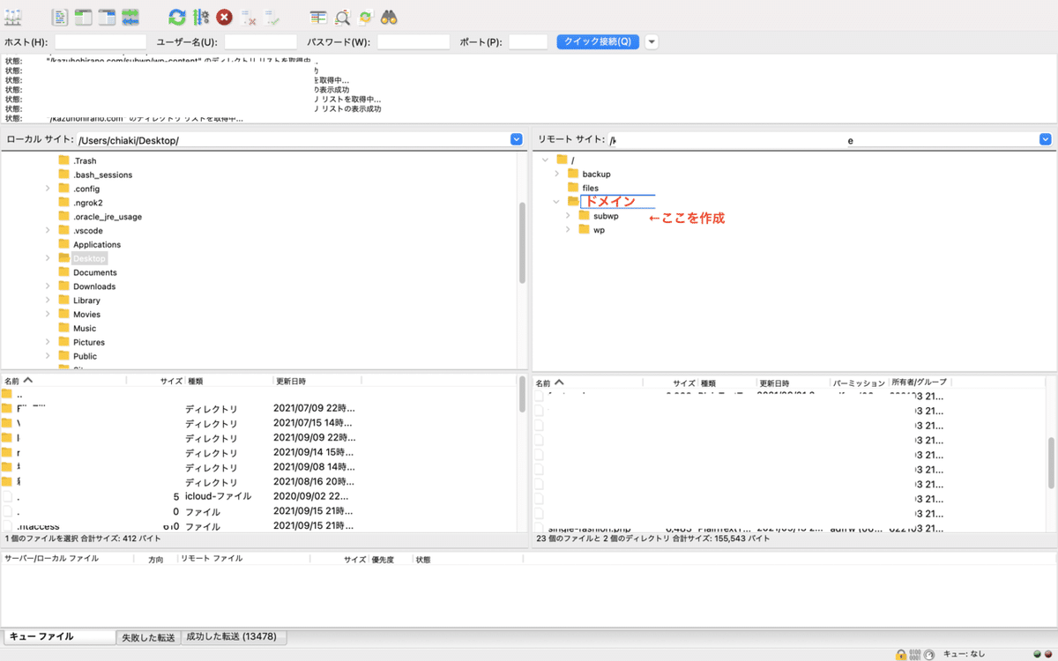
Task: Refresh the file and folder lists
Action: pos(175,16)
